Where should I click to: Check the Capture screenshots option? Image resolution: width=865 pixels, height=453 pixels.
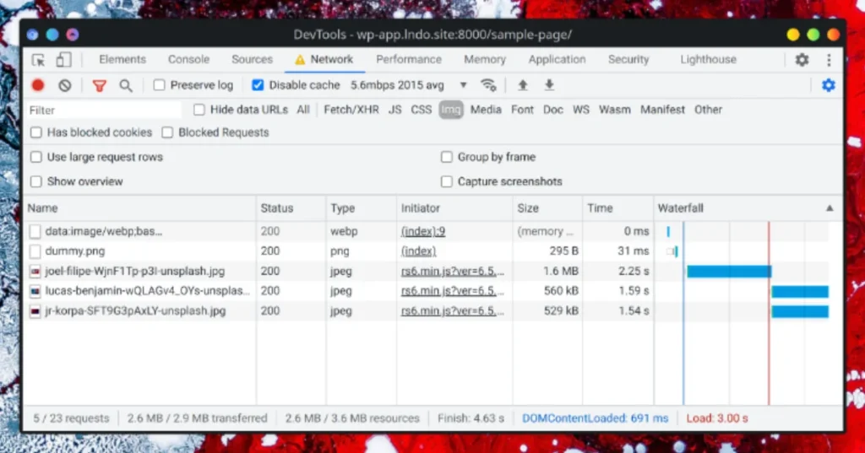click(446, 181)
